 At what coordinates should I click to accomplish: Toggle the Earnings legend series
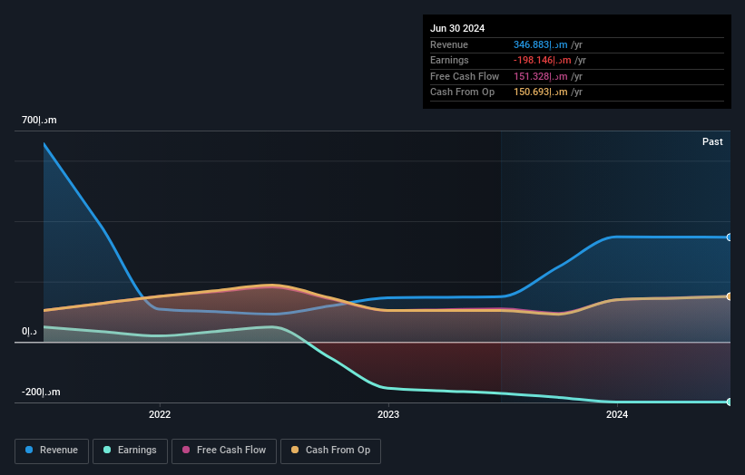pos(130,451)
